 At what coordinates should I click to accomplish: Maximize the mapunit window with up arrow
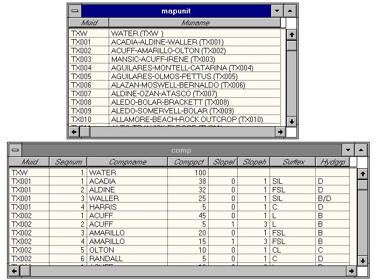[290, 11]
